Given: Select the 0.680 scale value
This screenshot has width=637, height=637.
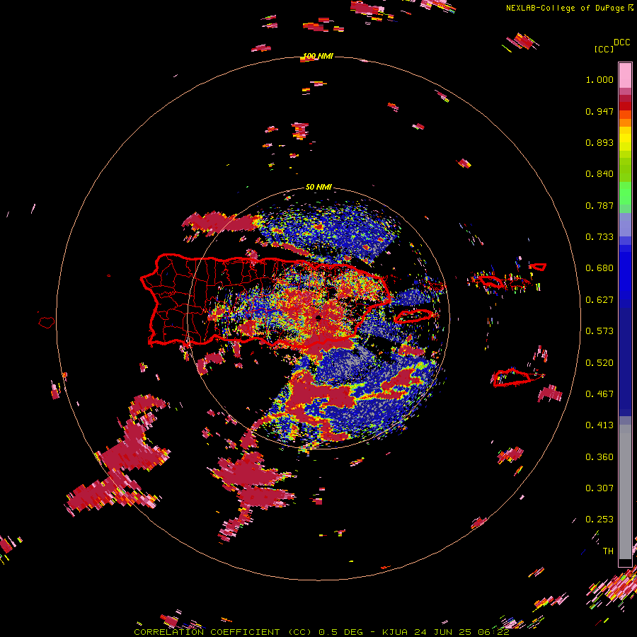Looking at the screenshot, I should [599, 268].
